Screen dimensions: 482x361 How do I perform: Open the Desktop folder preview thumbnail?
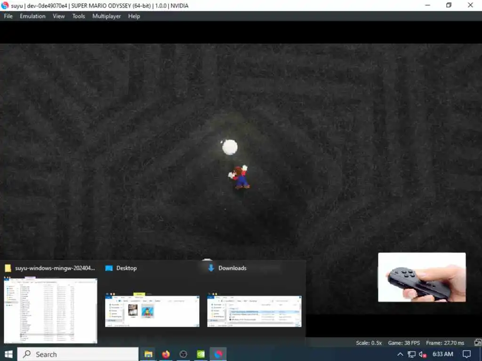click(x=152, y=310)
